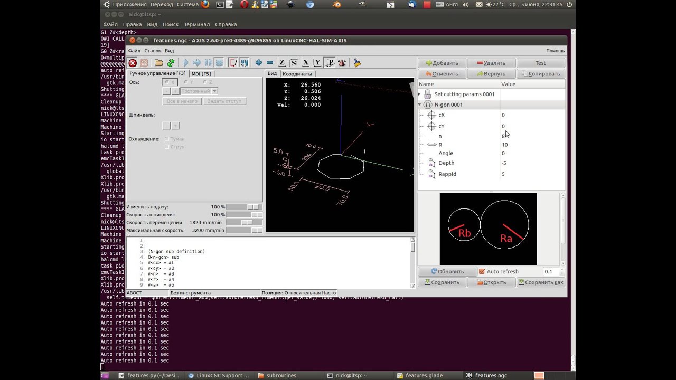Open the Постоянный jog increment dropdown
676x380 pixels.
click(x=199, y=91)
